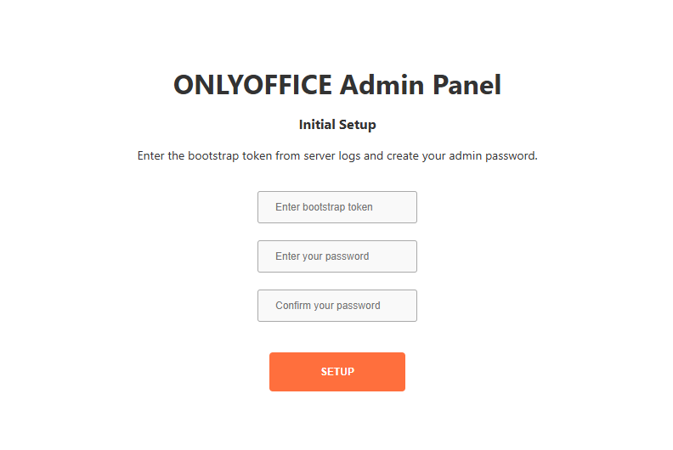This screenshot has width=673, height=450.
Task: Click the "ONLYOFFICE Admin Panel" heading
Action: point(337,85)
